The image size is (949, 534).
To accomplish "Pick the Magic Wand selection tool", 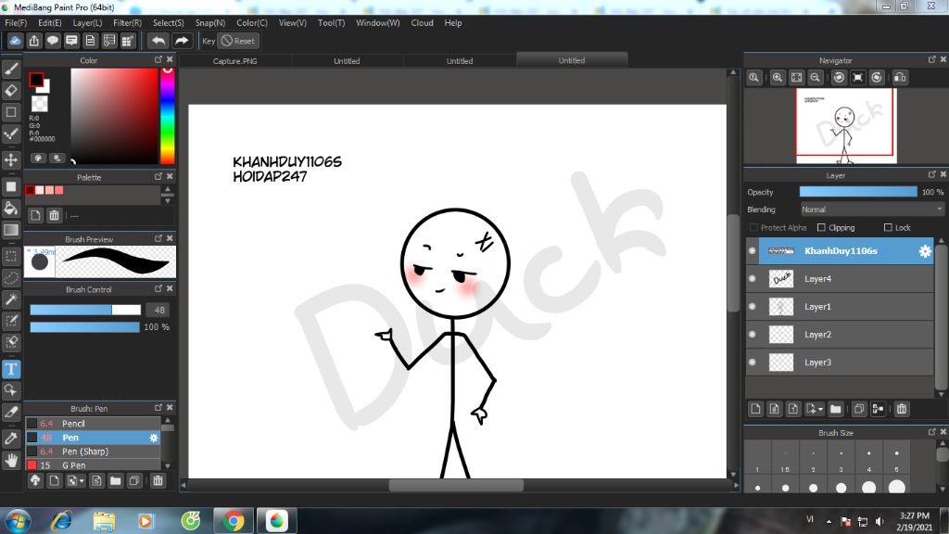I will pos(11,299).
